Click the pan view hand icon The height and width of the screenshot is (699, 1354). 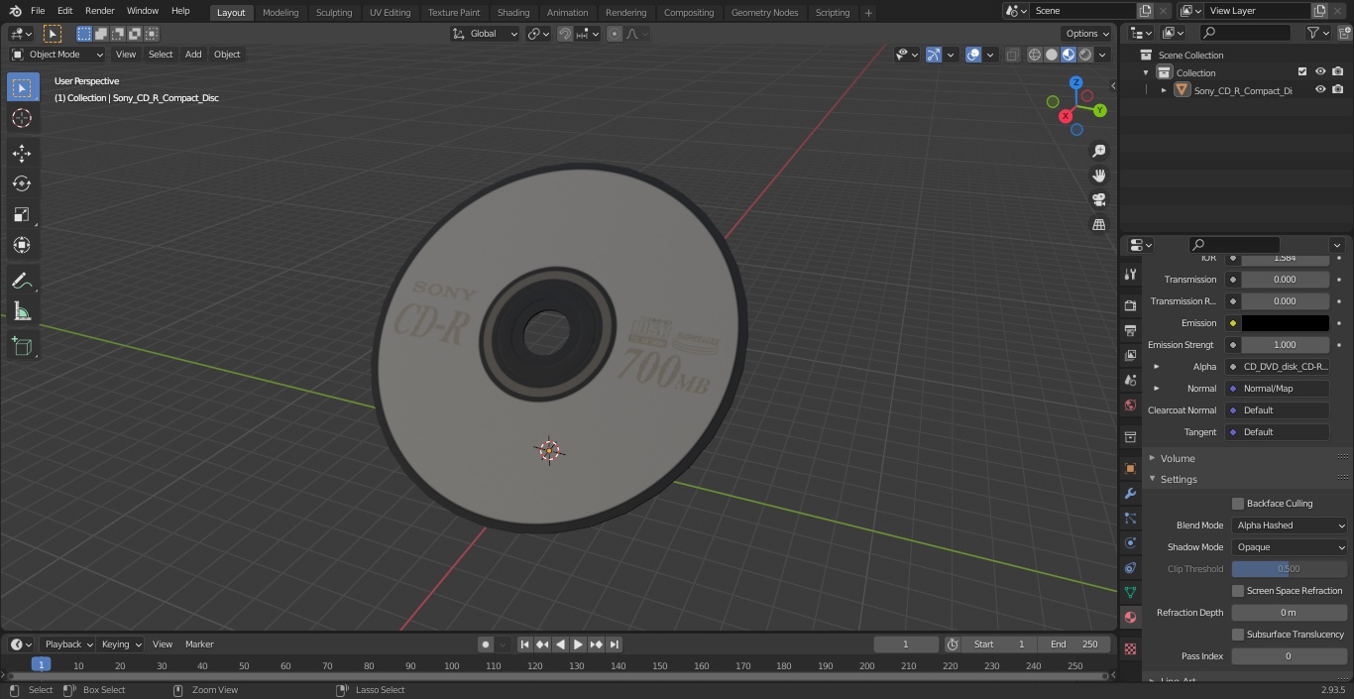click(1099, 175)
